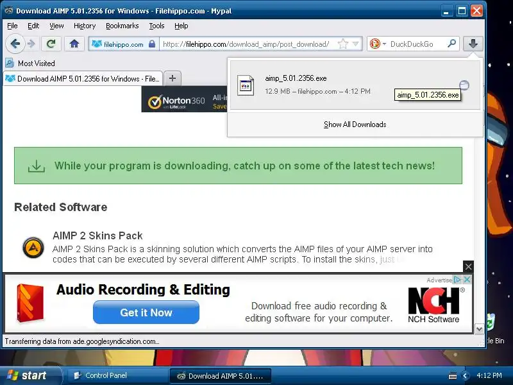Click the Get it Now button

146,312
